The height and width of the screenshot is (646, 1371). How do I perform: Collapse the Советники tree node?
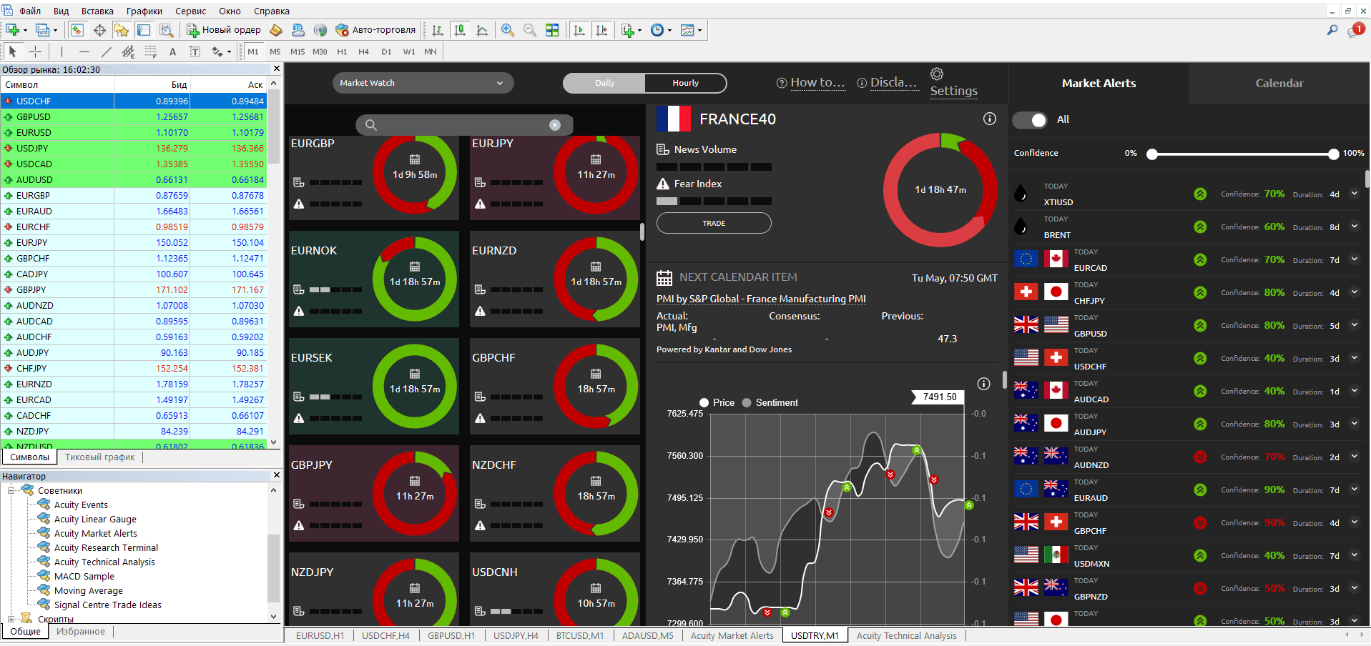[x=11, y=490]
